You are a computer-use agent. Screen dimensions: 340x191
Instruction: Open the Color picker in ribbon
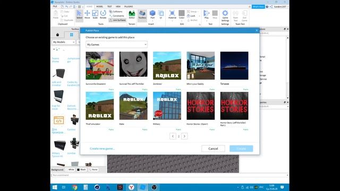coord(182,14)
